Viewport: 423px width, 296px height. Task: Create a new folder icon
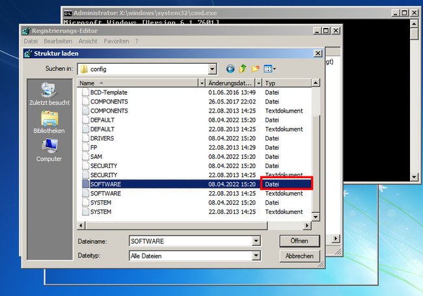255,69
